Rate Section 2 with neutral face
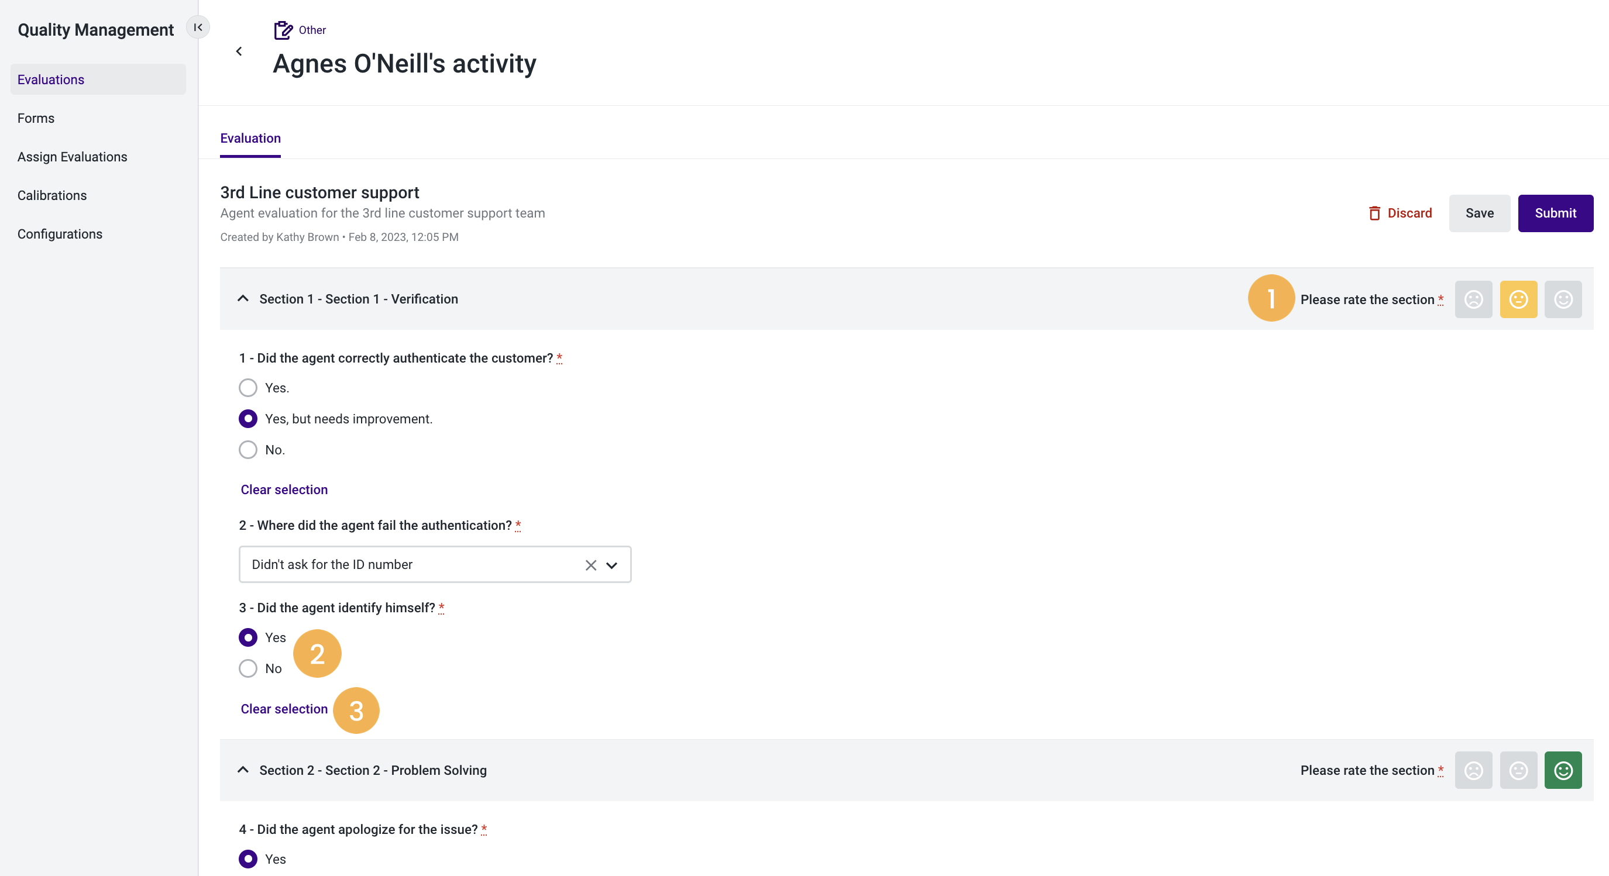Screen dimensions: 1609x876 (x=1518, y=770)
